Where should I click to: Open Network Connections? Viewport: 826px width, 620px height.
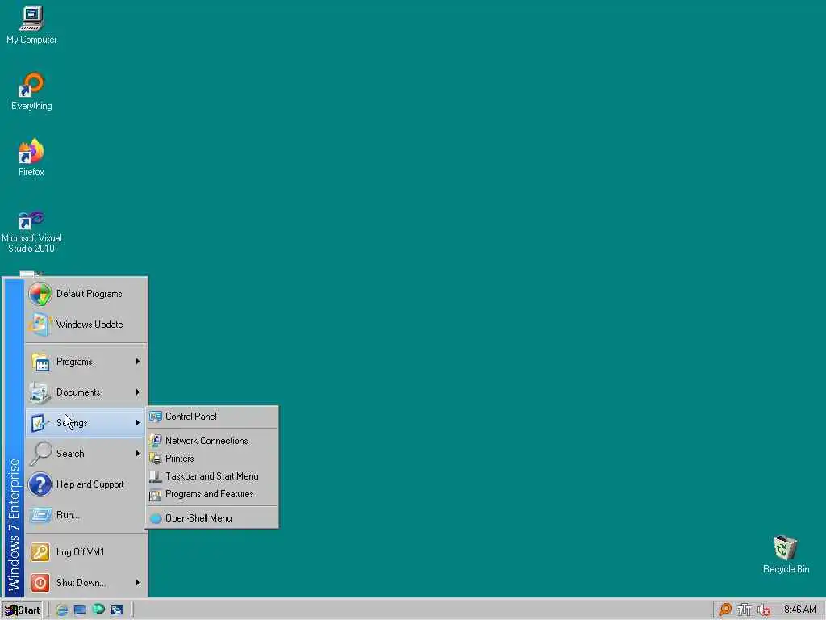[x=212, y=441]
